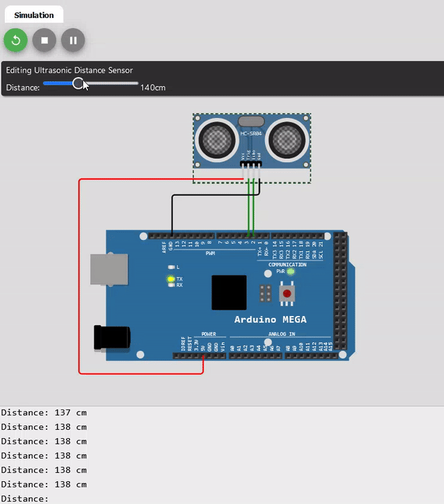Restart the simulation with the green button
Image resolution: width=444 pixels, height=504 pixels.
tap(15, 40)
